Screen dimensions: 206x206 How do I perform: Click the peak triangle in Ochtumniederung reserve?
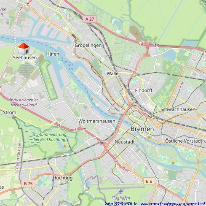[65, 146]
